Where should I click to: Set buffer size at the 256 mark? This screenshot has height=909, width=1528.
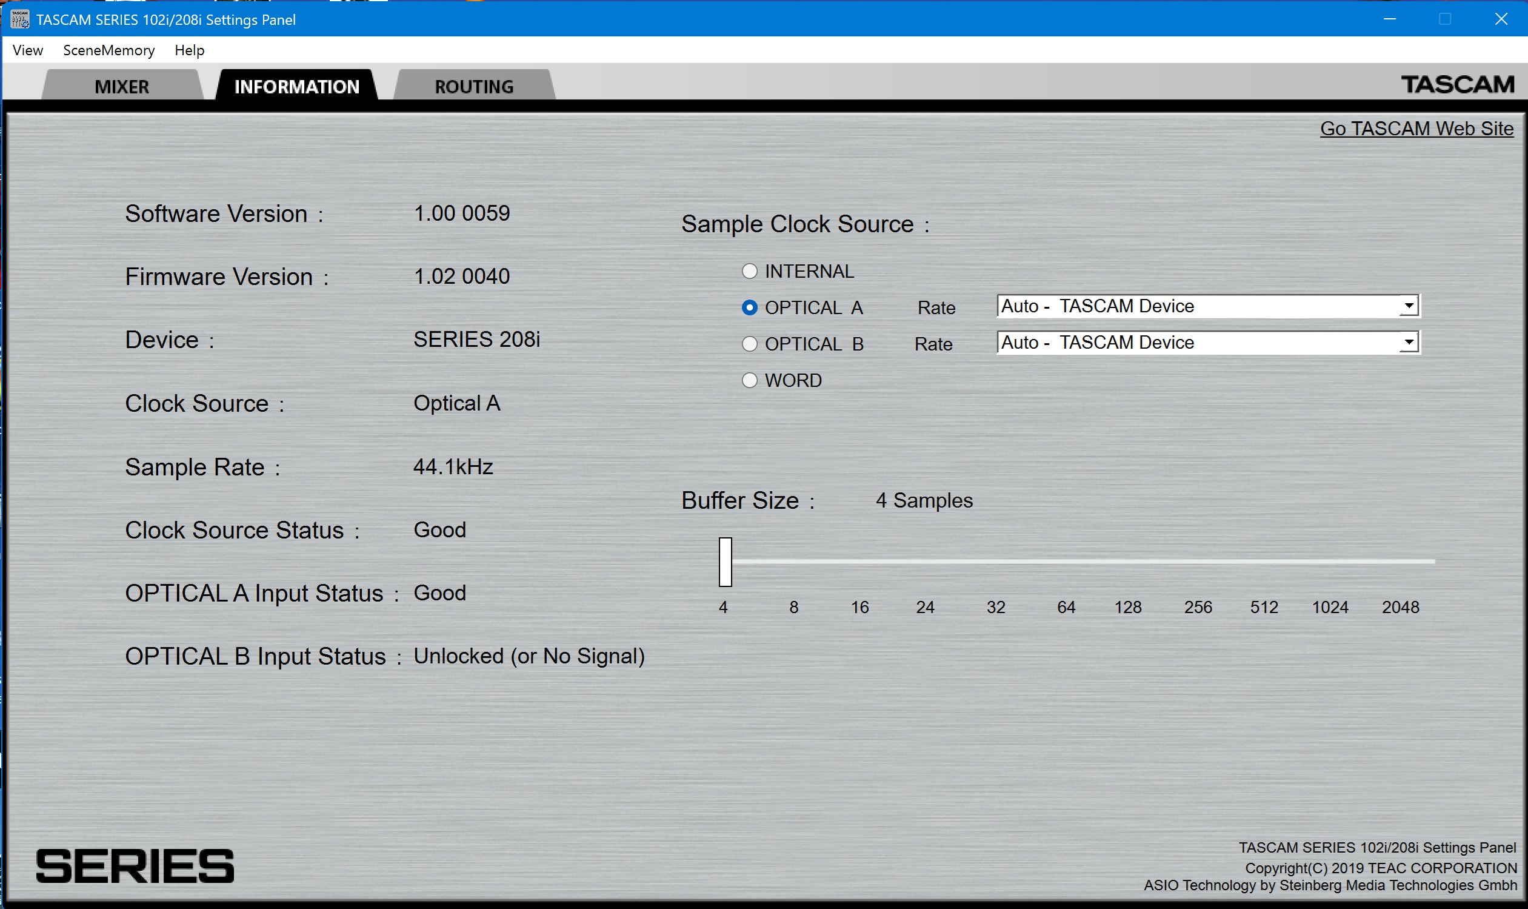click(1198, 562)
